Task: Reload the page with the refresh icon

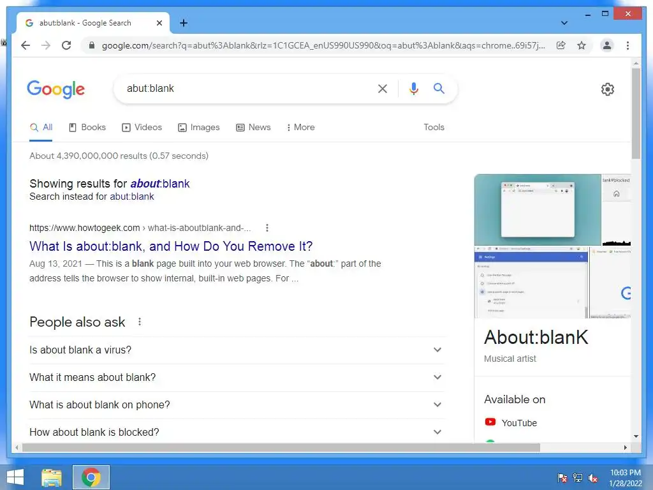Action: 66,45
